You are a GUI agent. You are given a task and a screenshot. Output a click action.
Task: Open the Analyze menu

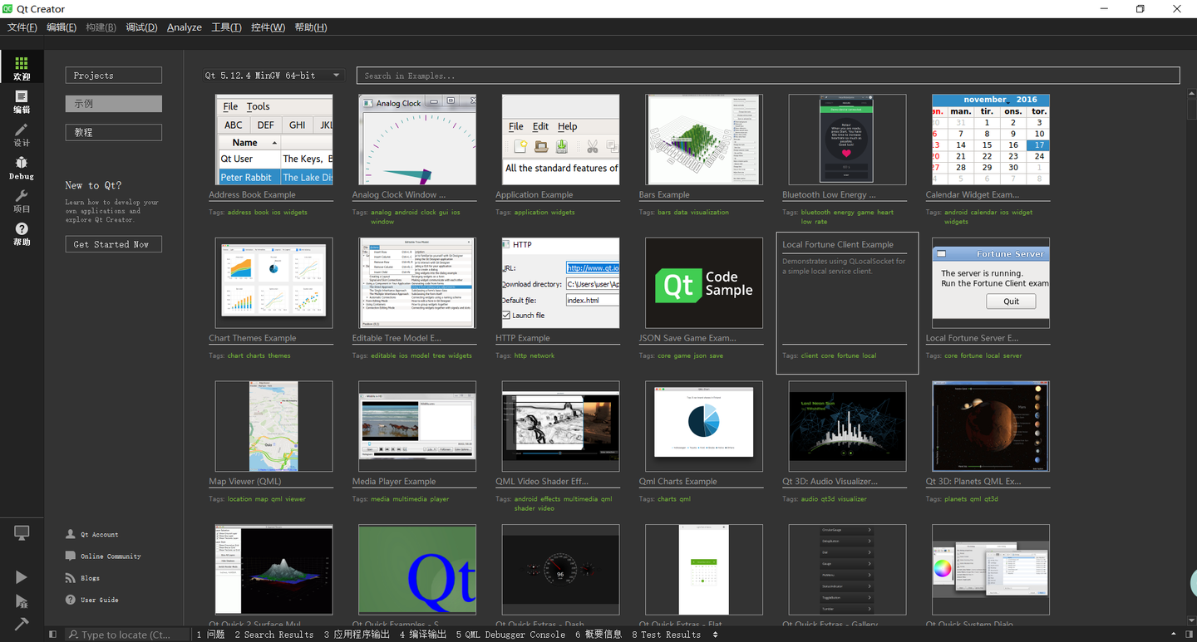(185, 27)
